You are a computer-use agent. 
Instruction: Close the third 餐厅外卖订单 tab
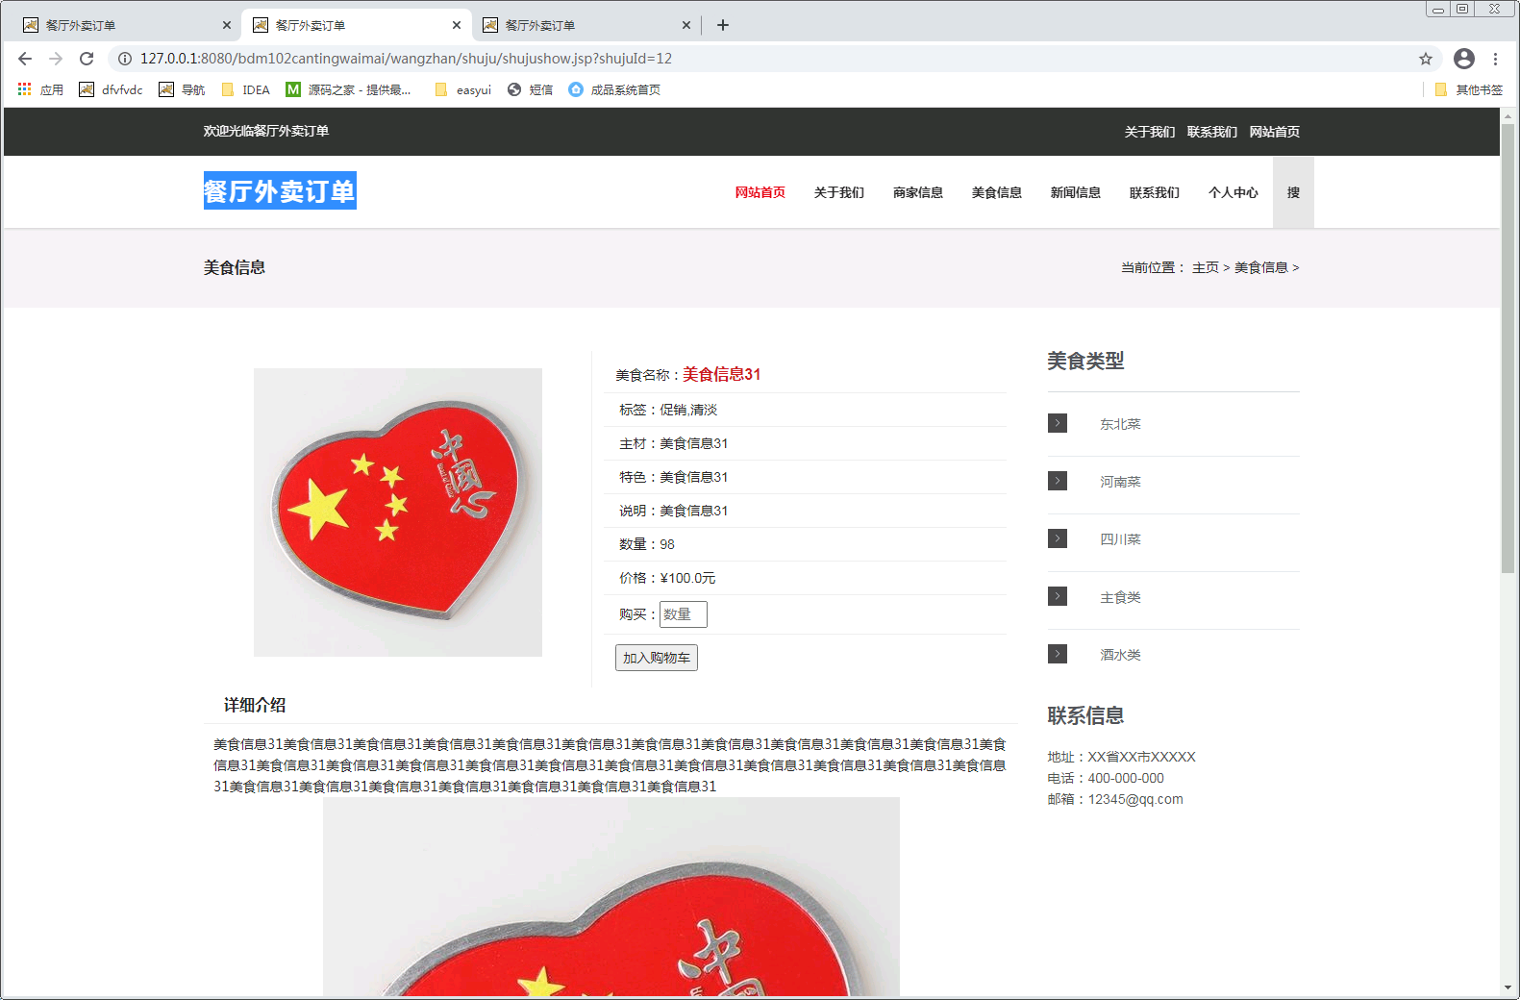pos(686,25)
